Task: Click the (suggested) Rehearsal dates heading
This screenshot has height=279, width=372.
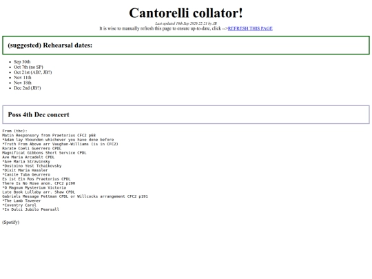Action: pyautogui.click(x=50, y=45)
